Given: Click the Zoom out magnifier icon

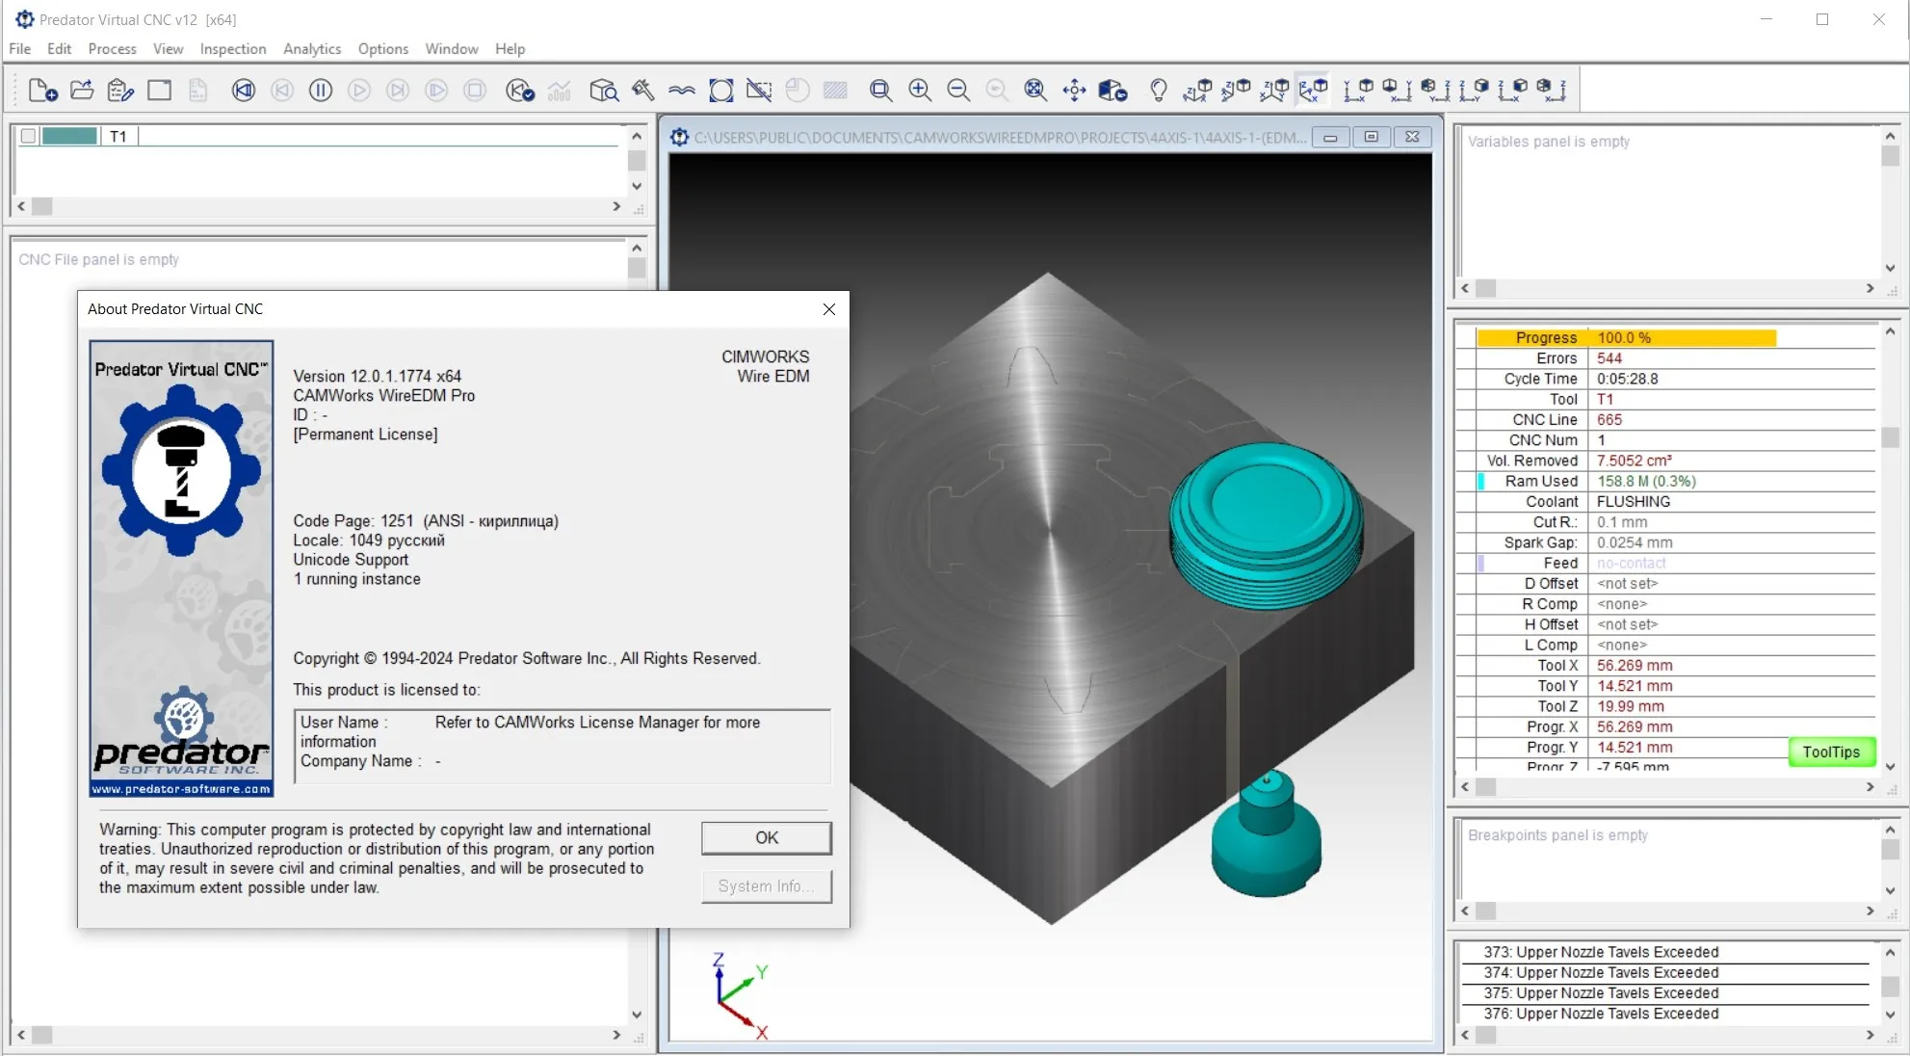Looking at the screenshot, I should click(958, 91).
